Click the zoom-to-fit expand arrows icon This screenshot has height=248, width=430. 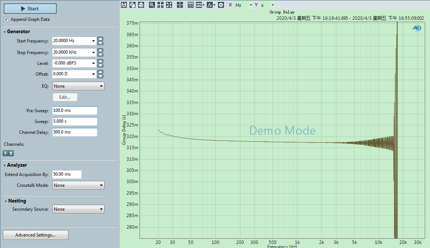pos(169,5)
